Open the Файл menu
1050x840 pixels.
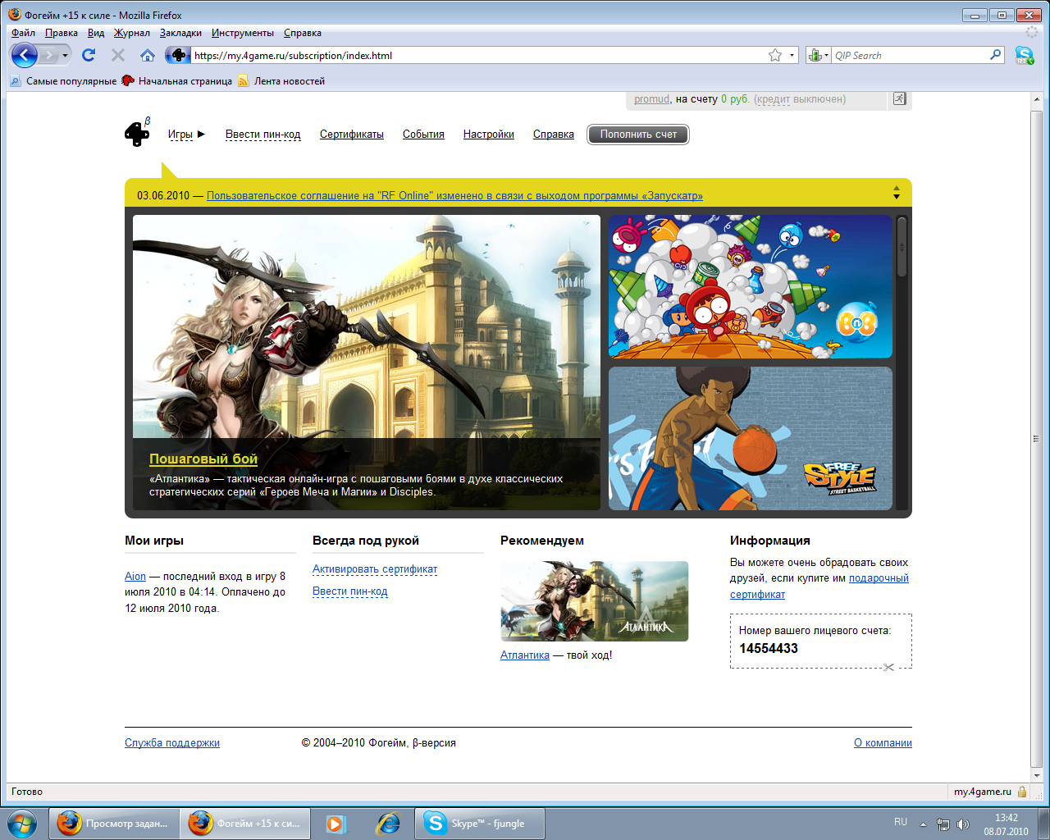[23, 33]
